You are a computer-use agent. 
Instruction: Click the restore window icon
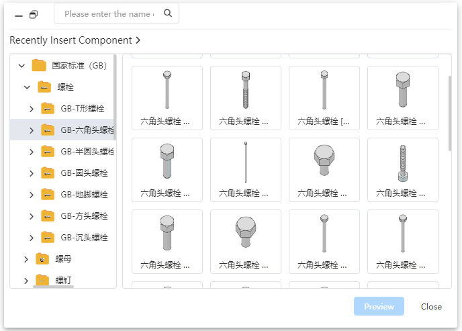tap(34, 14)
